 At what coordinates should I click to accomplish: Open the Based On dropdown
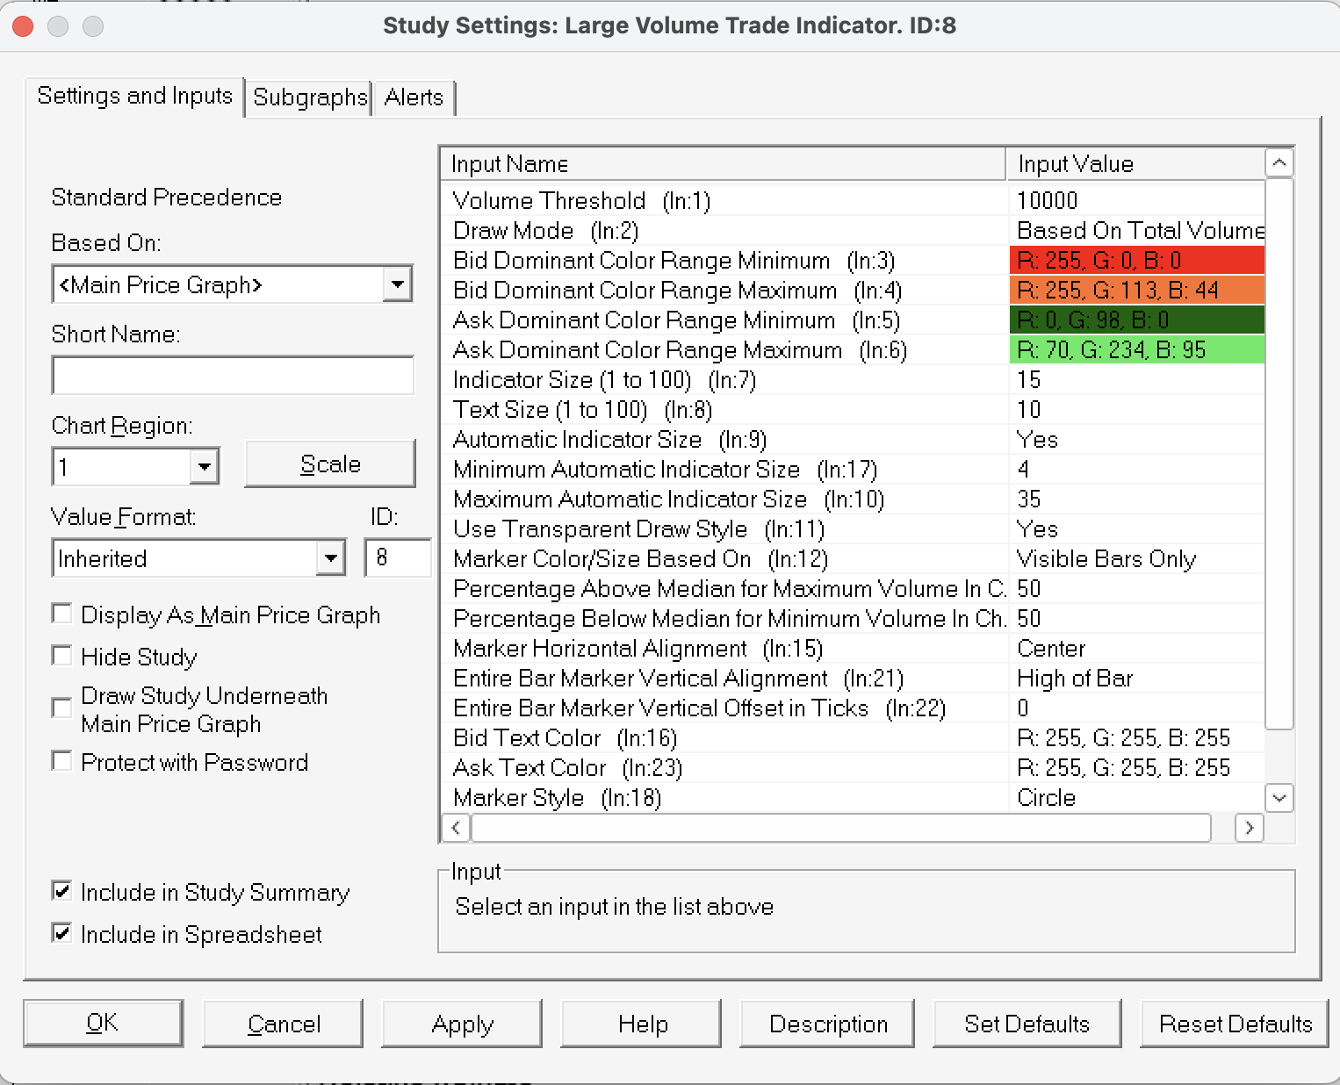click(398, 284)
